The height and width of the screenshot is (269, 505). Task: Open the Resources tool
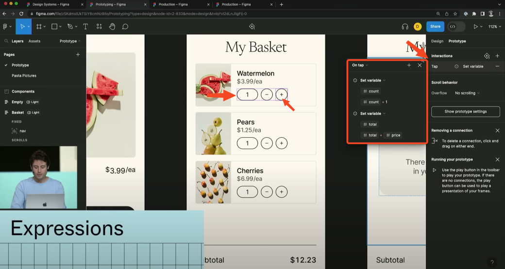pos(99,27)
